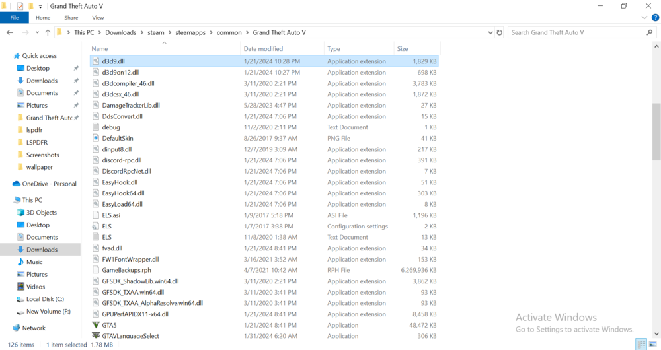
Task: Select Quick access in the navigation pane
Action: click(x=39, y=55)
